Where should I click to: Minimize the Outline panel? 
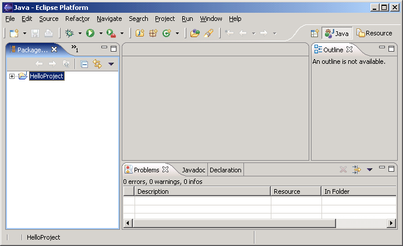382,47
